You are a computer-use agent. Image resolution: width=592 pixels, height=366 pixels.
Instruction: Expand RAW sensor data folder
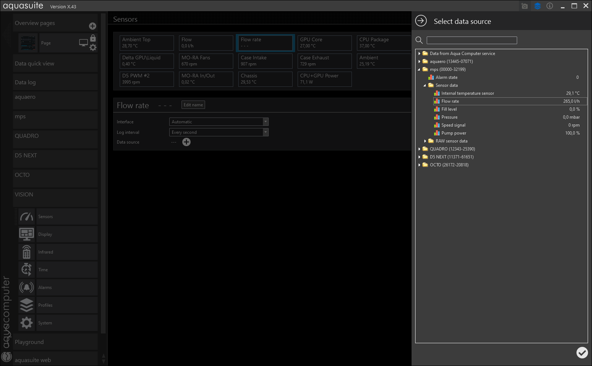pos(425,141)
